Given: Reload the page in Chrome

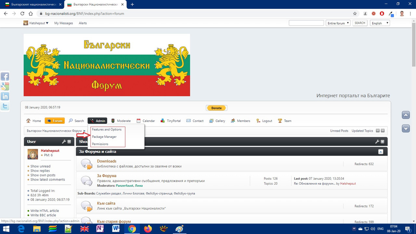Looking at the screenshot, I should (x=22, y=14).
